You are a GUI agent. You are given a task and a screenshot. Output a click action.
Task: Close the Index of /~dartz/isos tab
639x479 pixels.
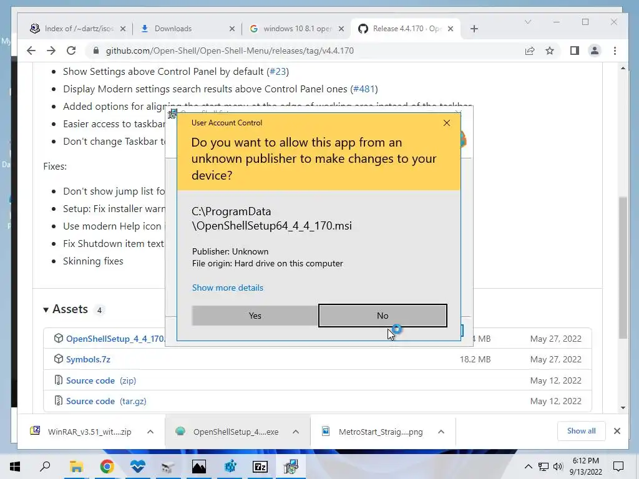(x=123, y=29)
